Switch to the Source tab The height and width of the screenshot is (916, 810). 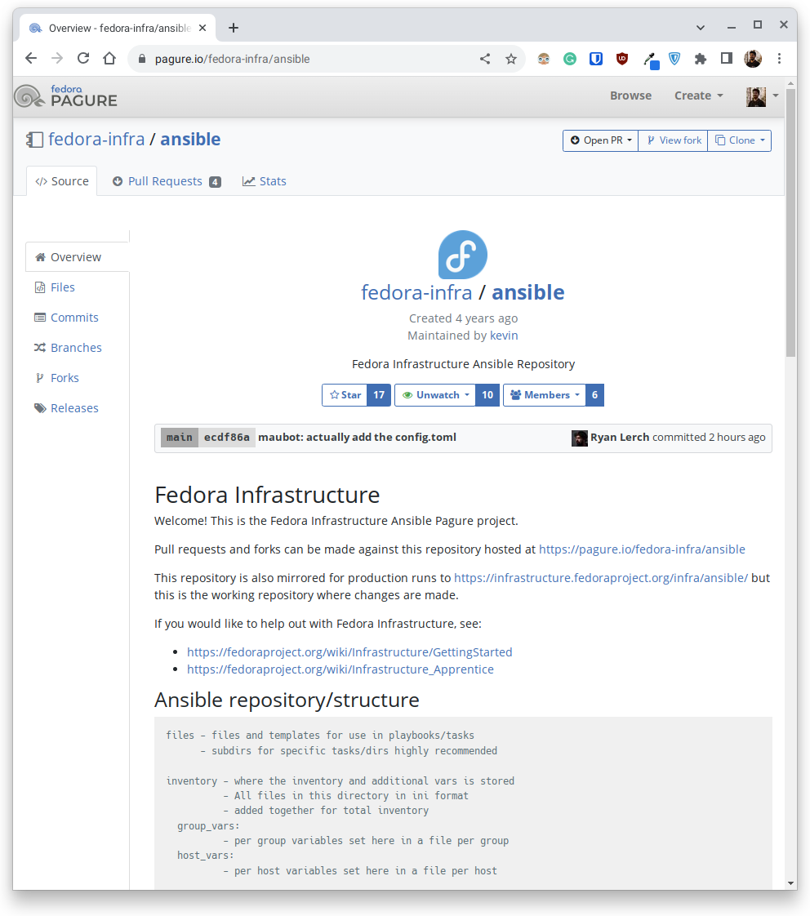coord(62,181)
